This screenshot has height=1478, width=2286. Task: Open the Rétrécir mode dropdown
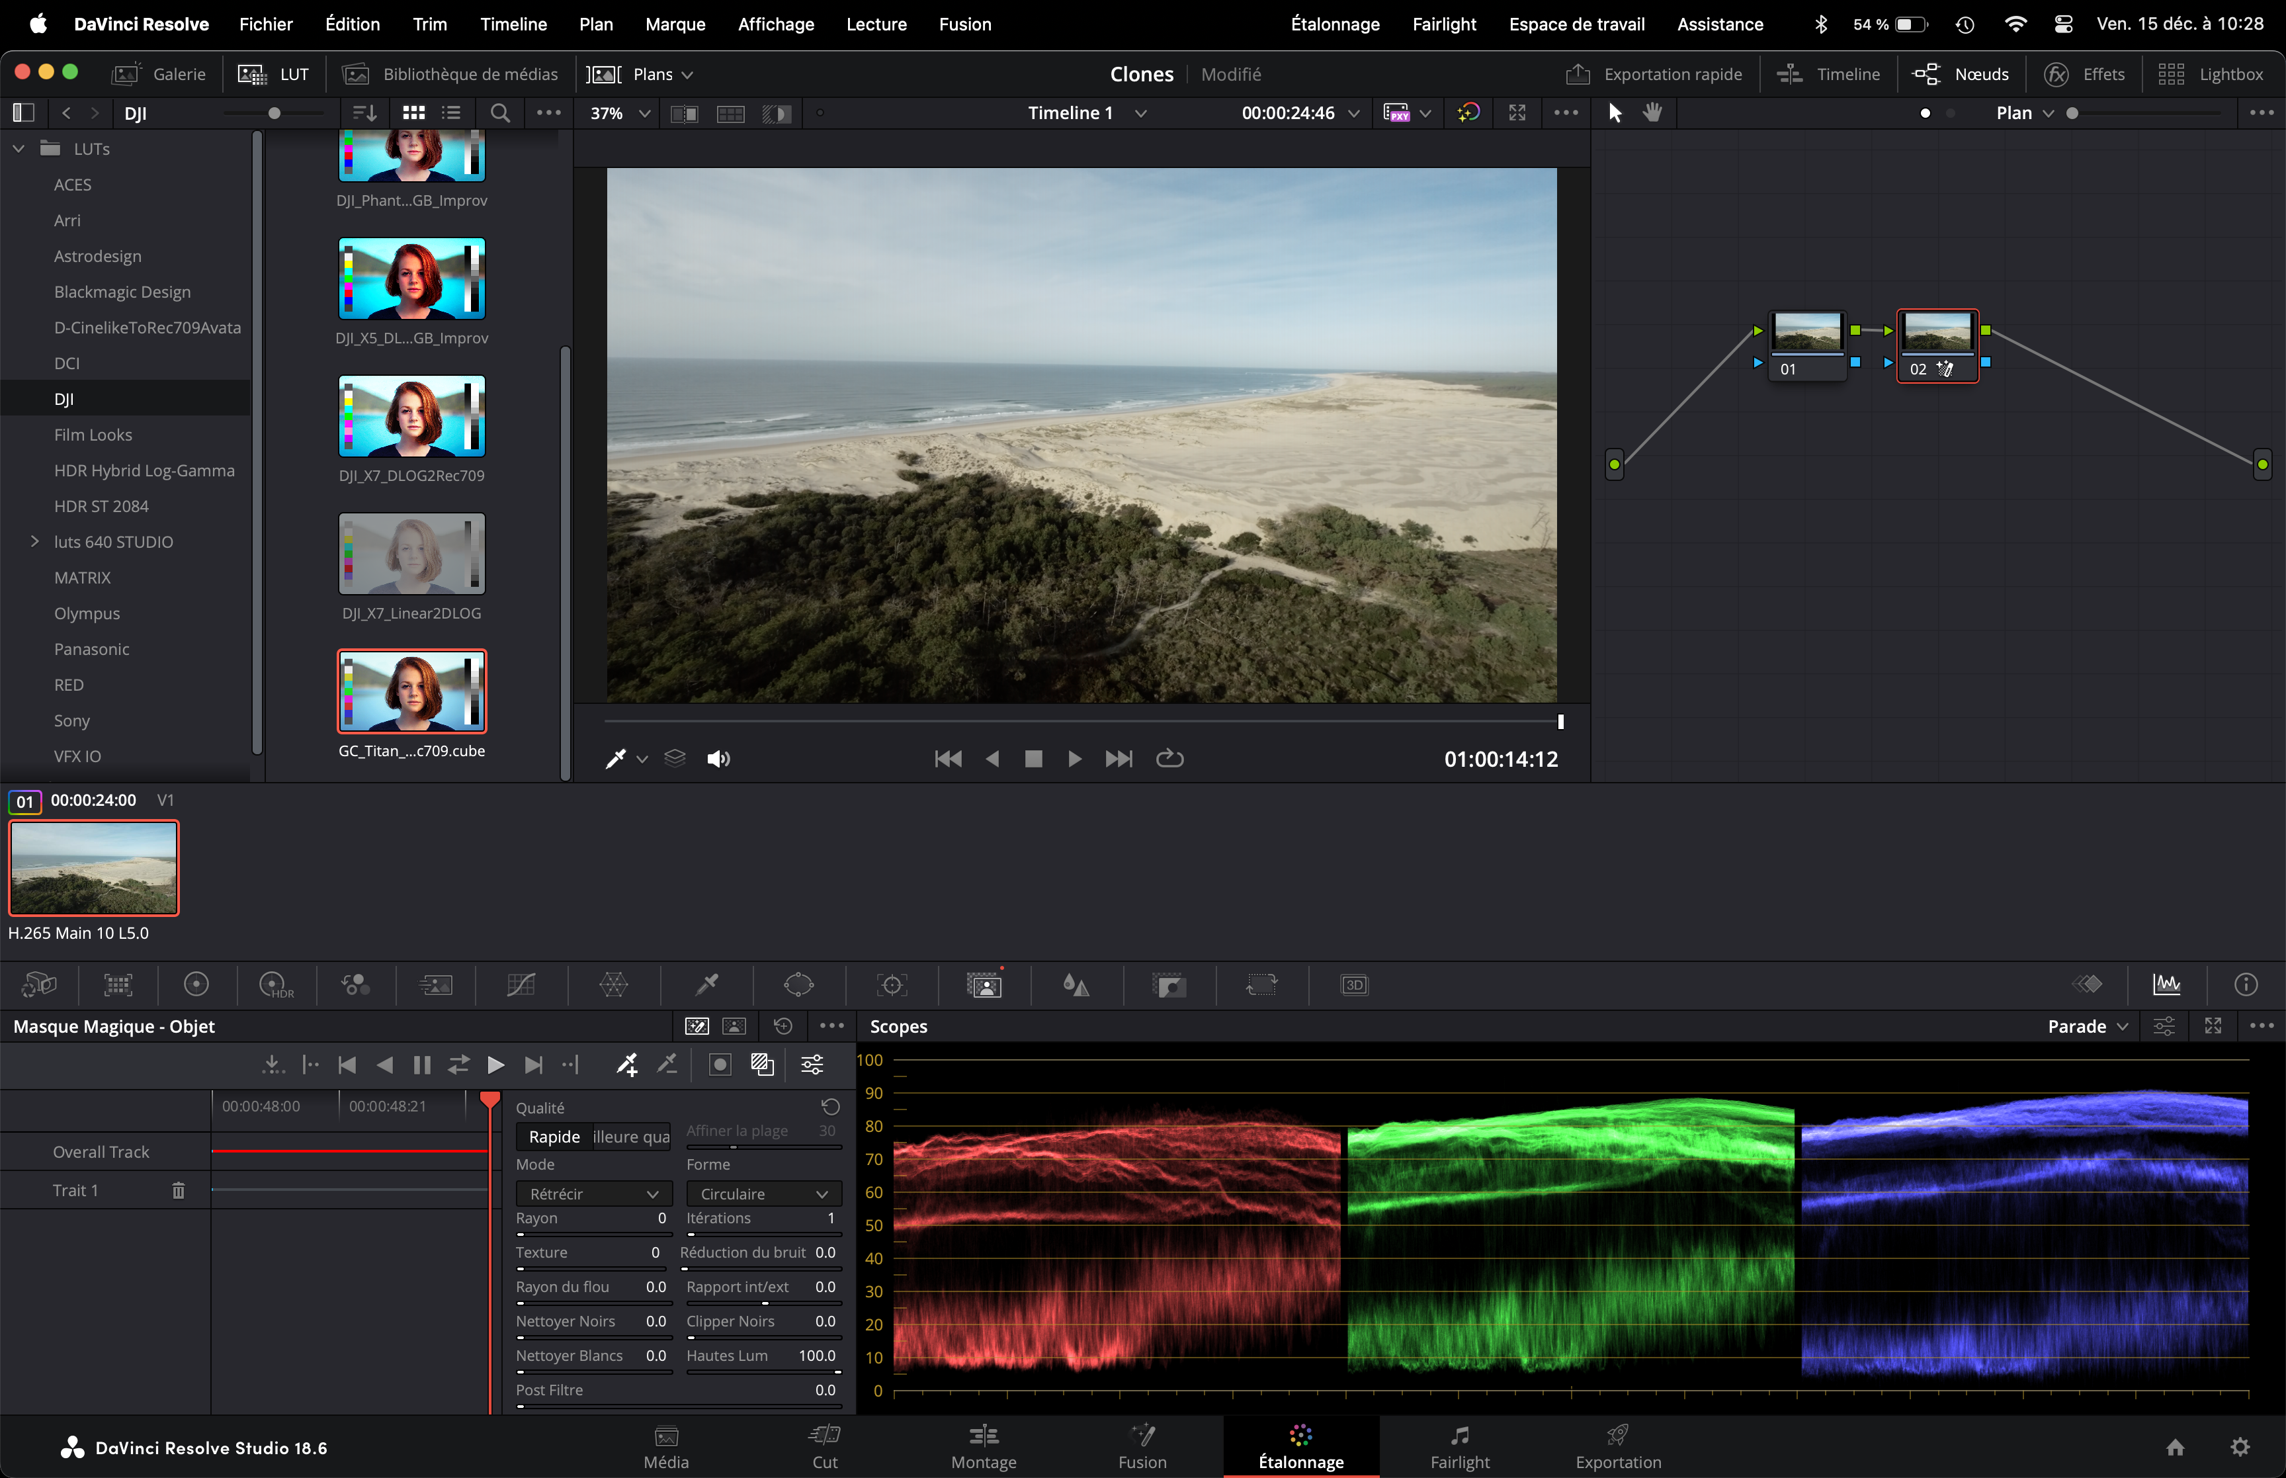point(594,1194)
